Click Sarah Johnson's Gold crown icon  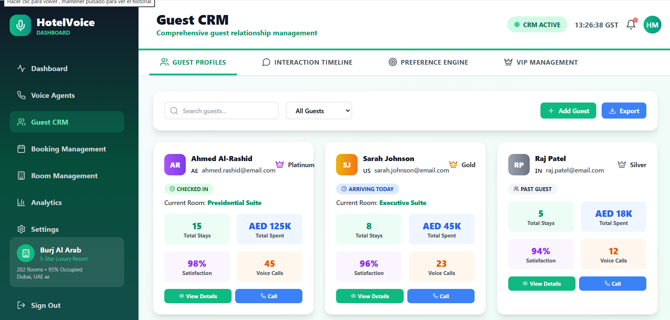point(453,164)
